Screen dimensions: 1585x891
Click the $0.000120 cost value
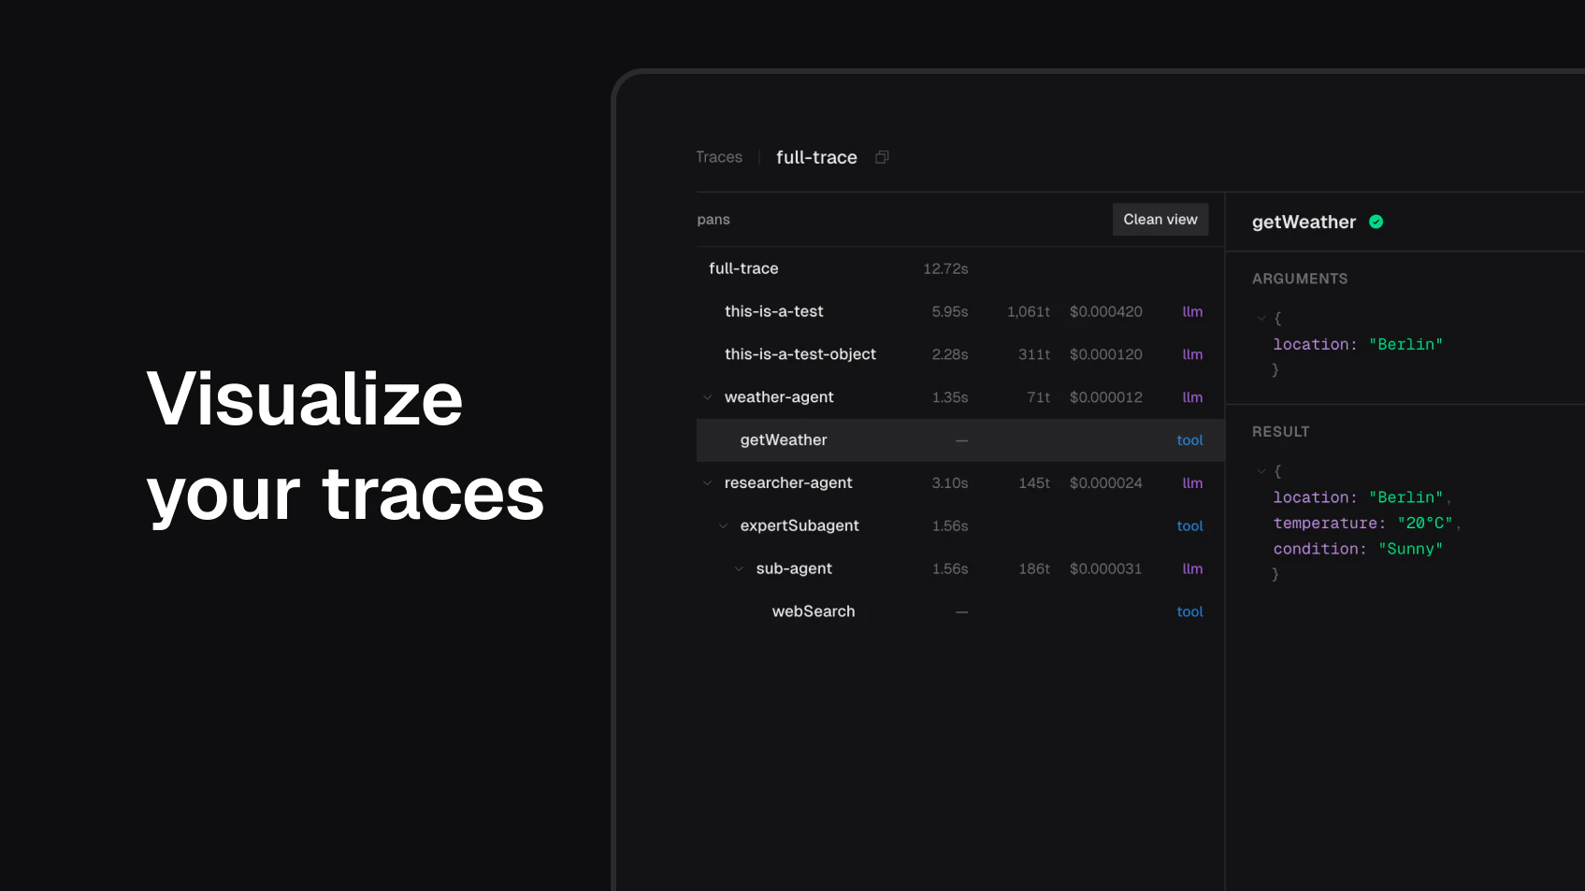1106,354
